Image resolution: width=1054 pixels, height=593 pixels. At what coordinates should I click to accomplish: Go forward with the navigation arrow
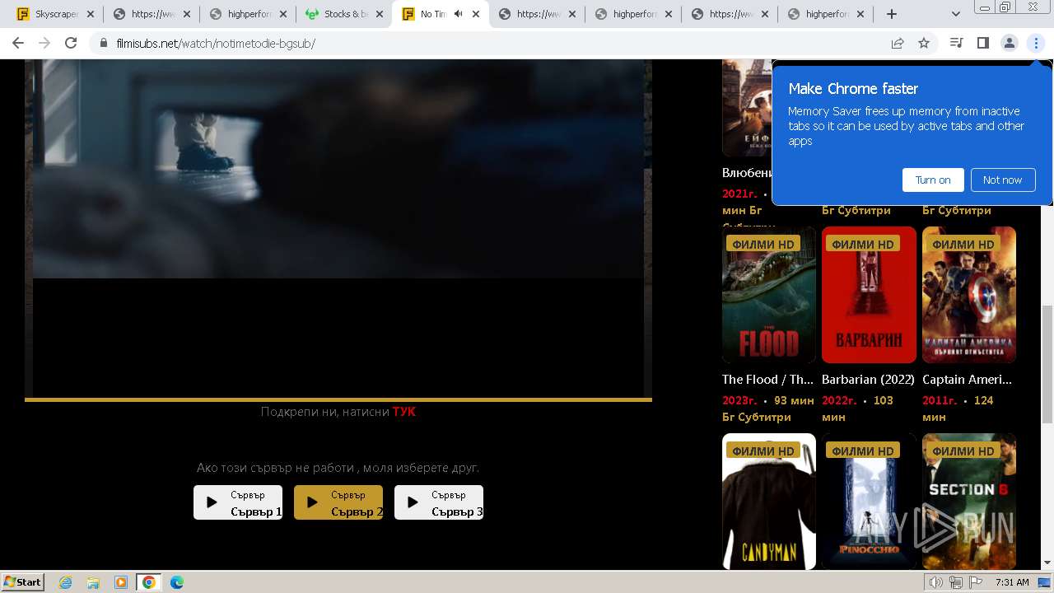pos(44,43)
